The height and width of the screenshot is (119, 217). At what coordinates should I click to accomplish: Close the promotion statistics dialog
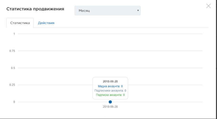click(208, 6)
